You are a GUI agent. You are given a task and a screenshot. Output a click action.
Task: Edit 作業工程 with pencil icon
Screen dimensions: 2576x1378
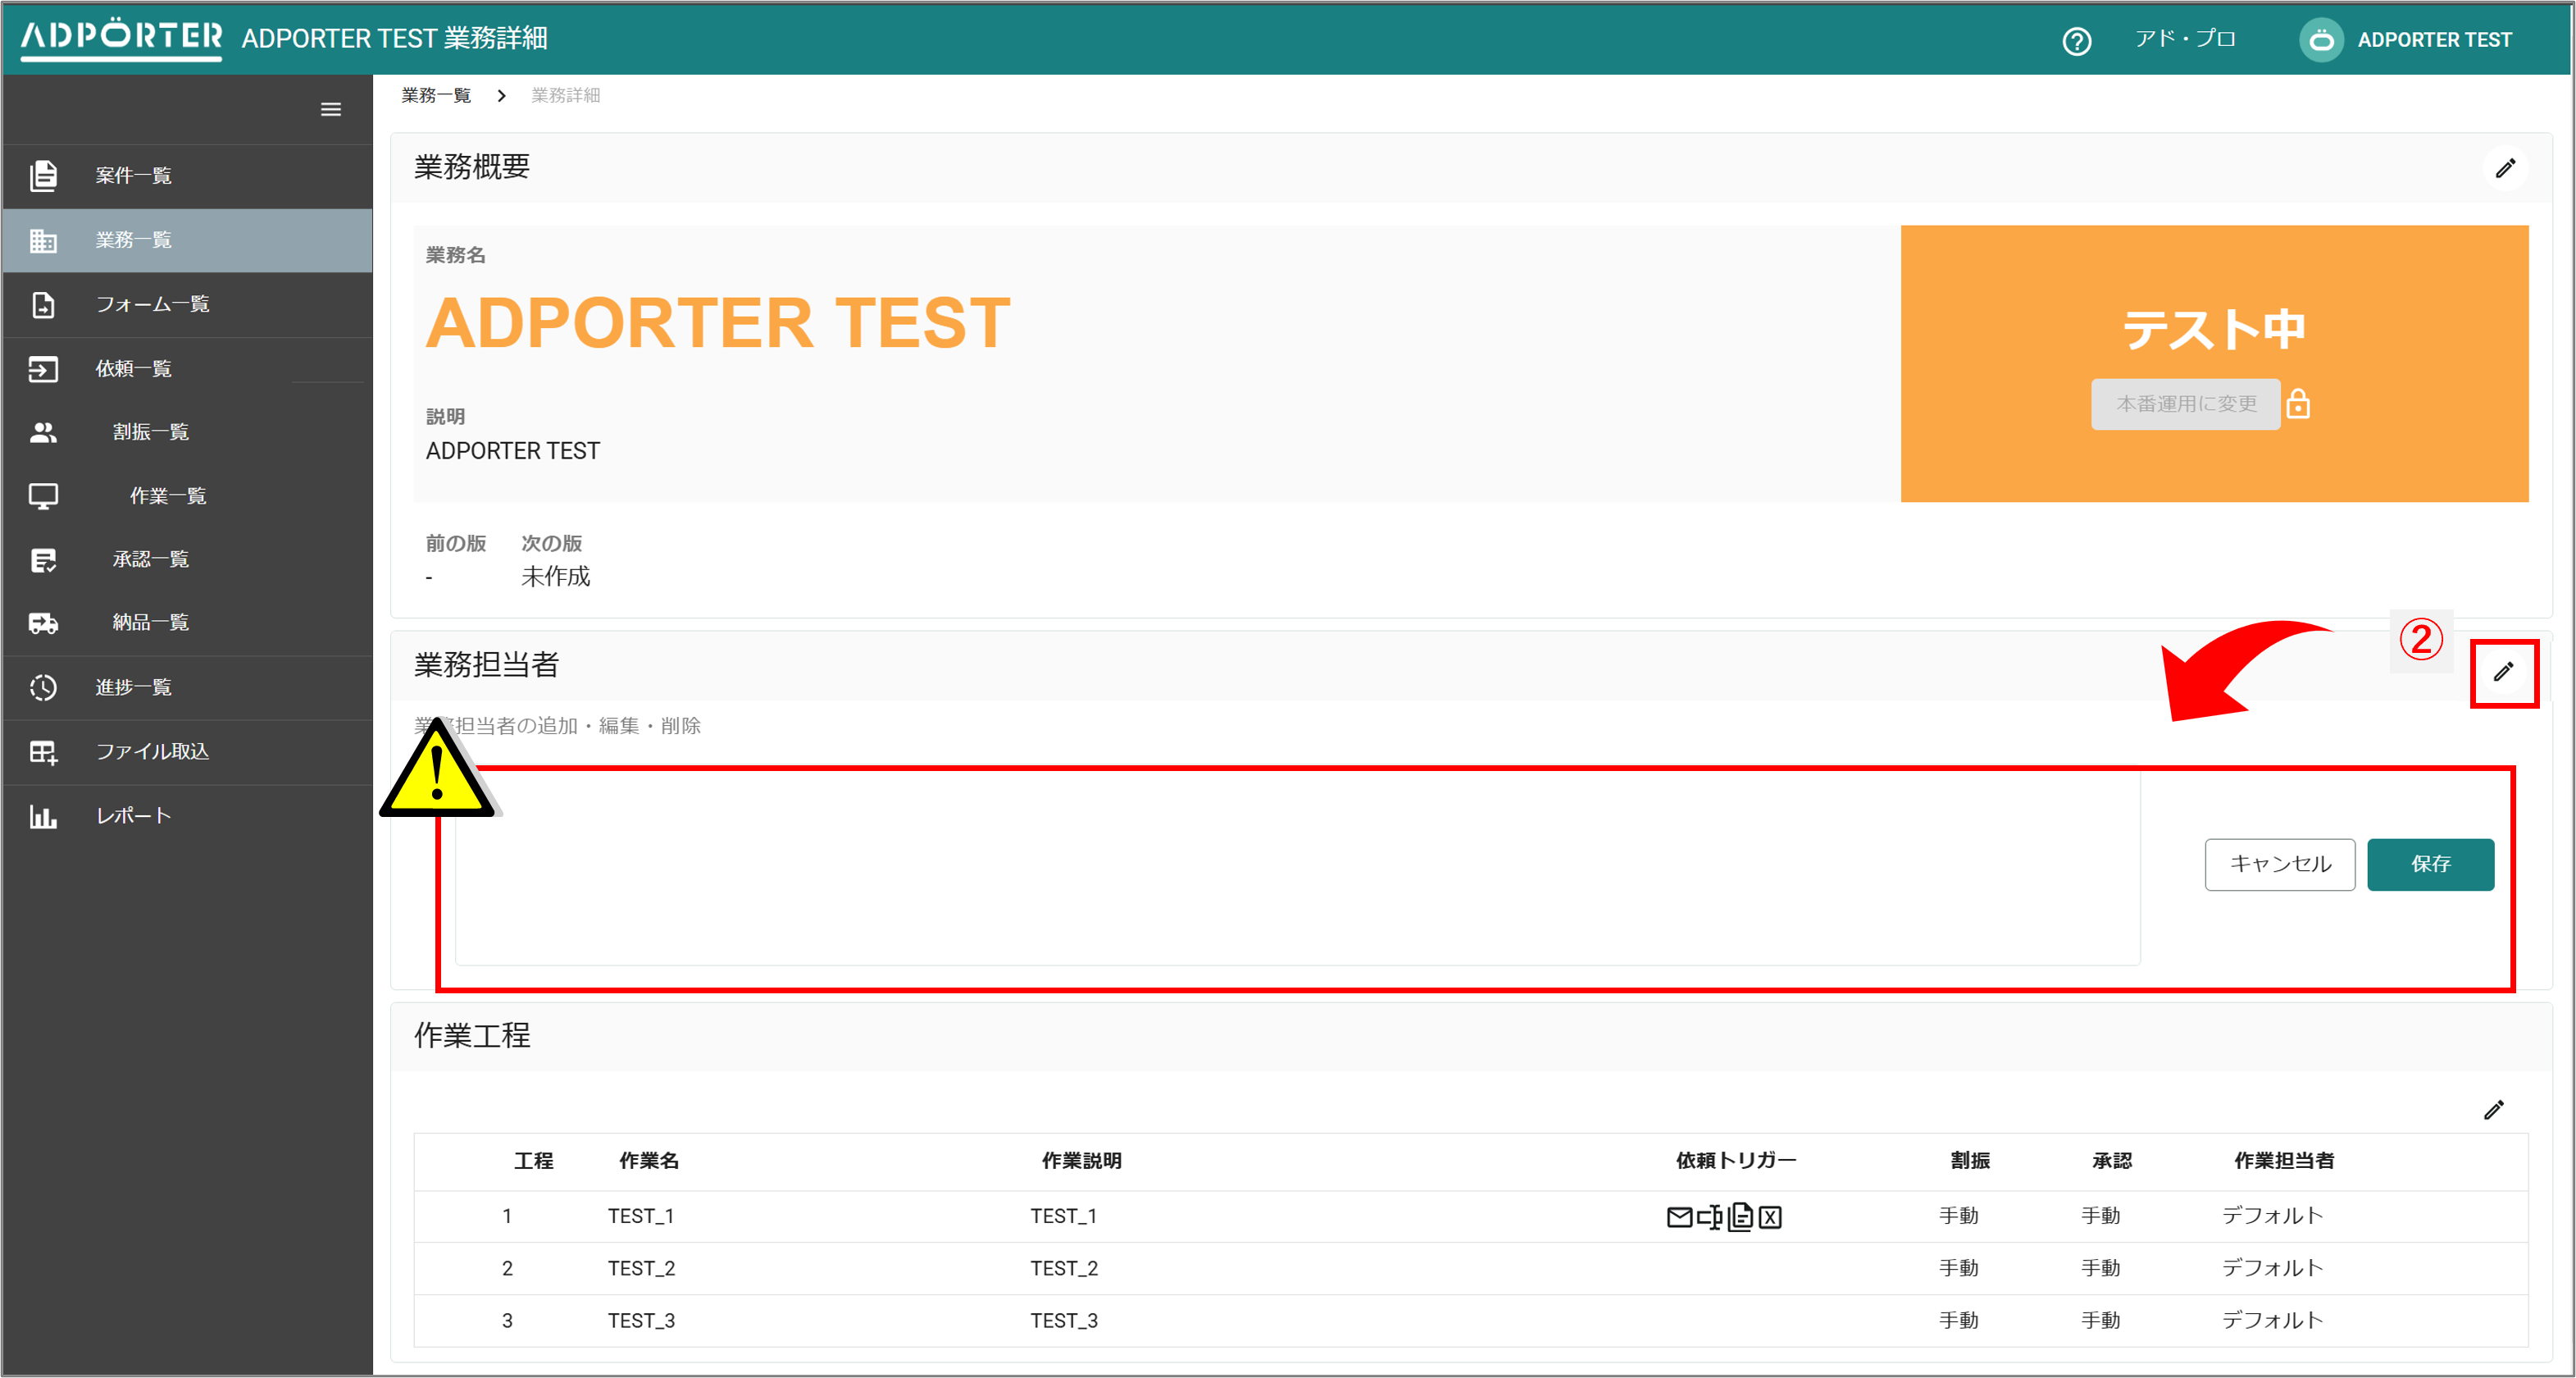click(2494, 1110)
